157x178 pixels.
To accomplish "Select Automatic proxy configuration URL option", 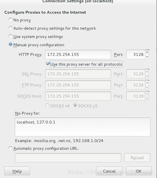I will pos(11,148).
